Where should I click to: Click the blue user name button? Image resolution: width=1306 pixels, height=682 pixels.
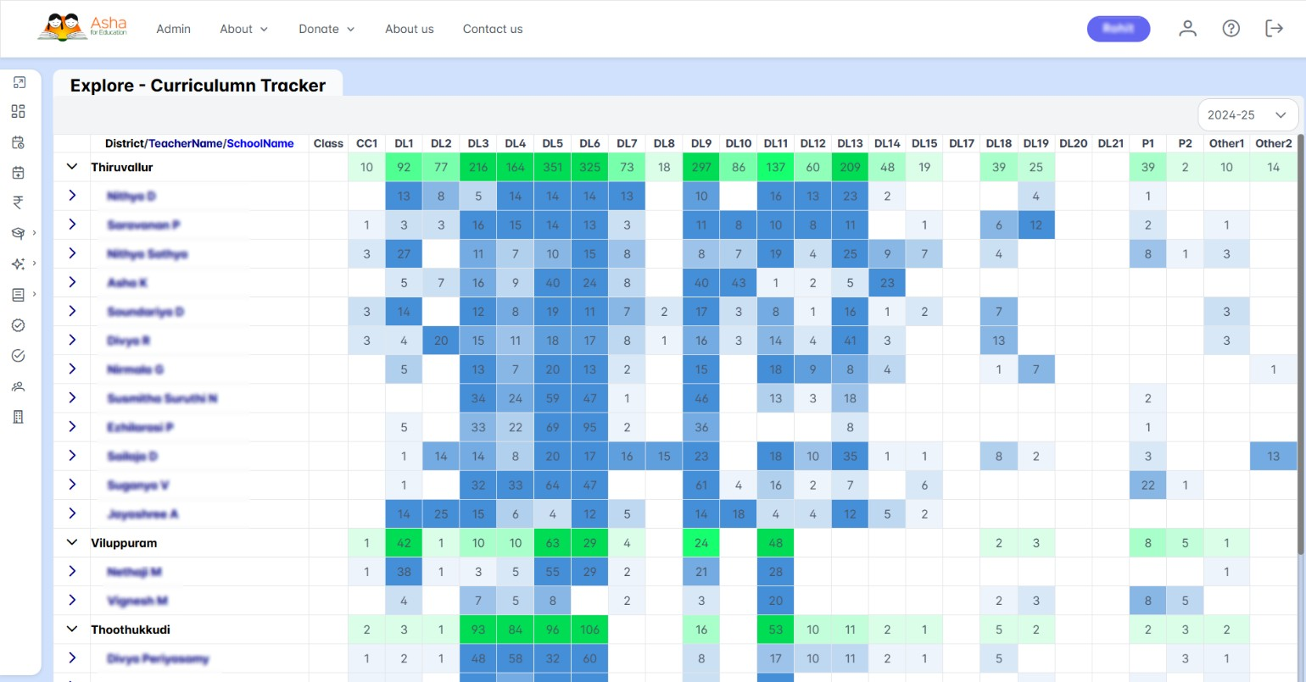(1118, 29)
